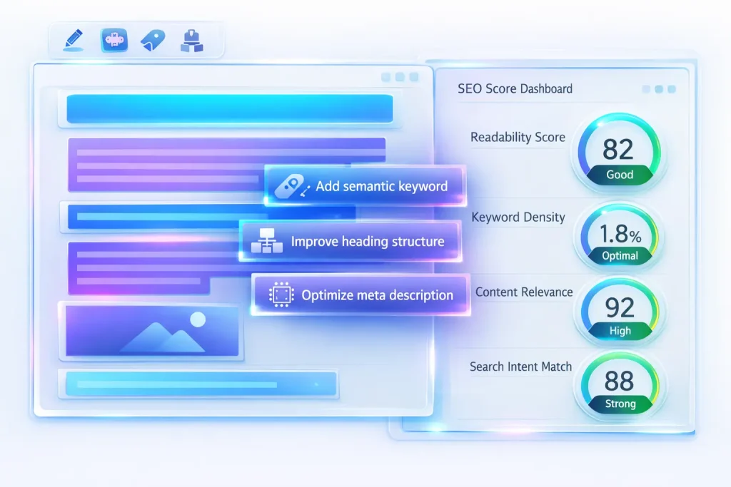Toggle the Good badge on Readability gauge

click(619, 175)
